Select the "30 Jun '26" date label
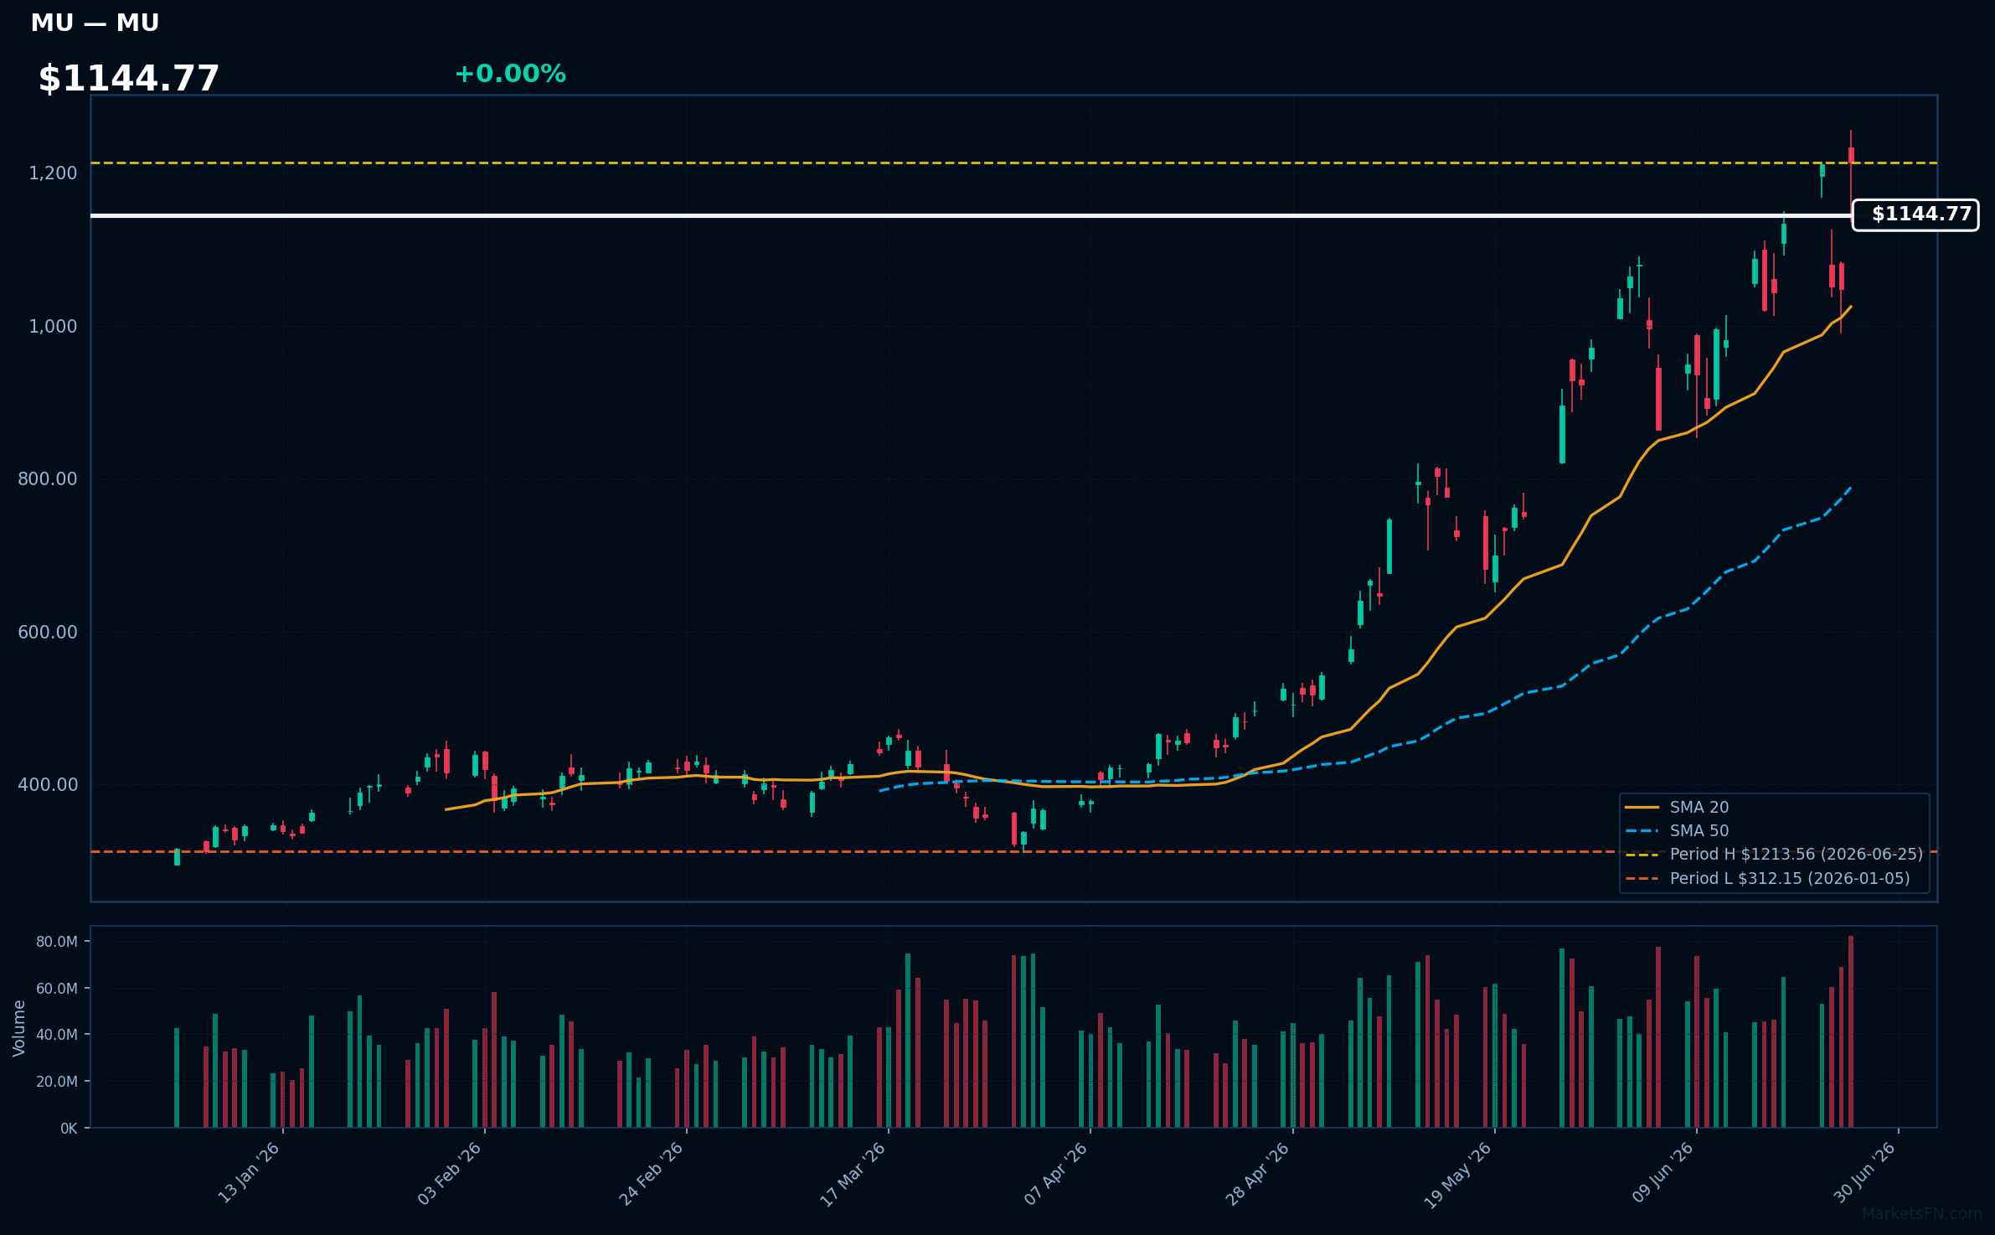 (x=1864, y=1173)
